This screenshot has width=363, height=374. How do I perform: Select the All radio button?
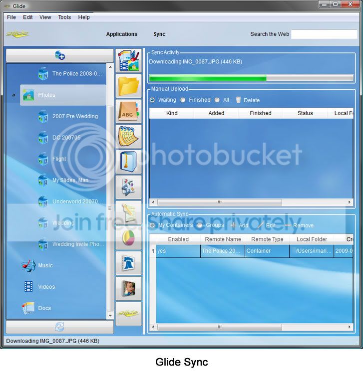click(x=217, y=100)
